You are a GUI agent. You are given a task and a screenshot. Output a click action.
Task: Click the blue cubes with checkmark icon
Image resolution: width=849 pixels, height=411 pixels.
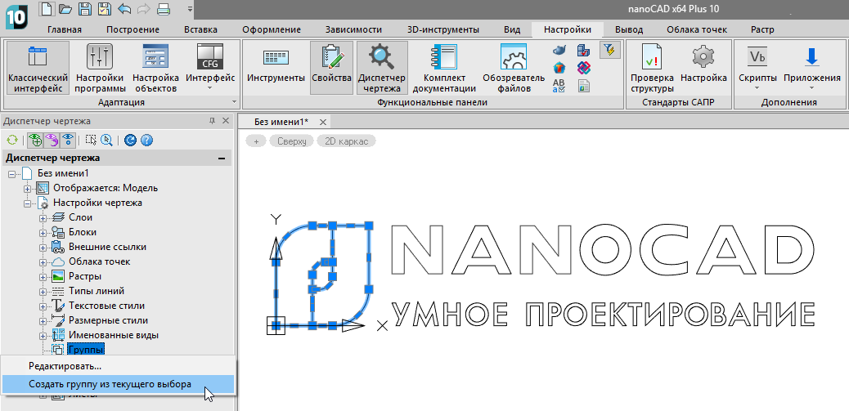click(584, 51)
